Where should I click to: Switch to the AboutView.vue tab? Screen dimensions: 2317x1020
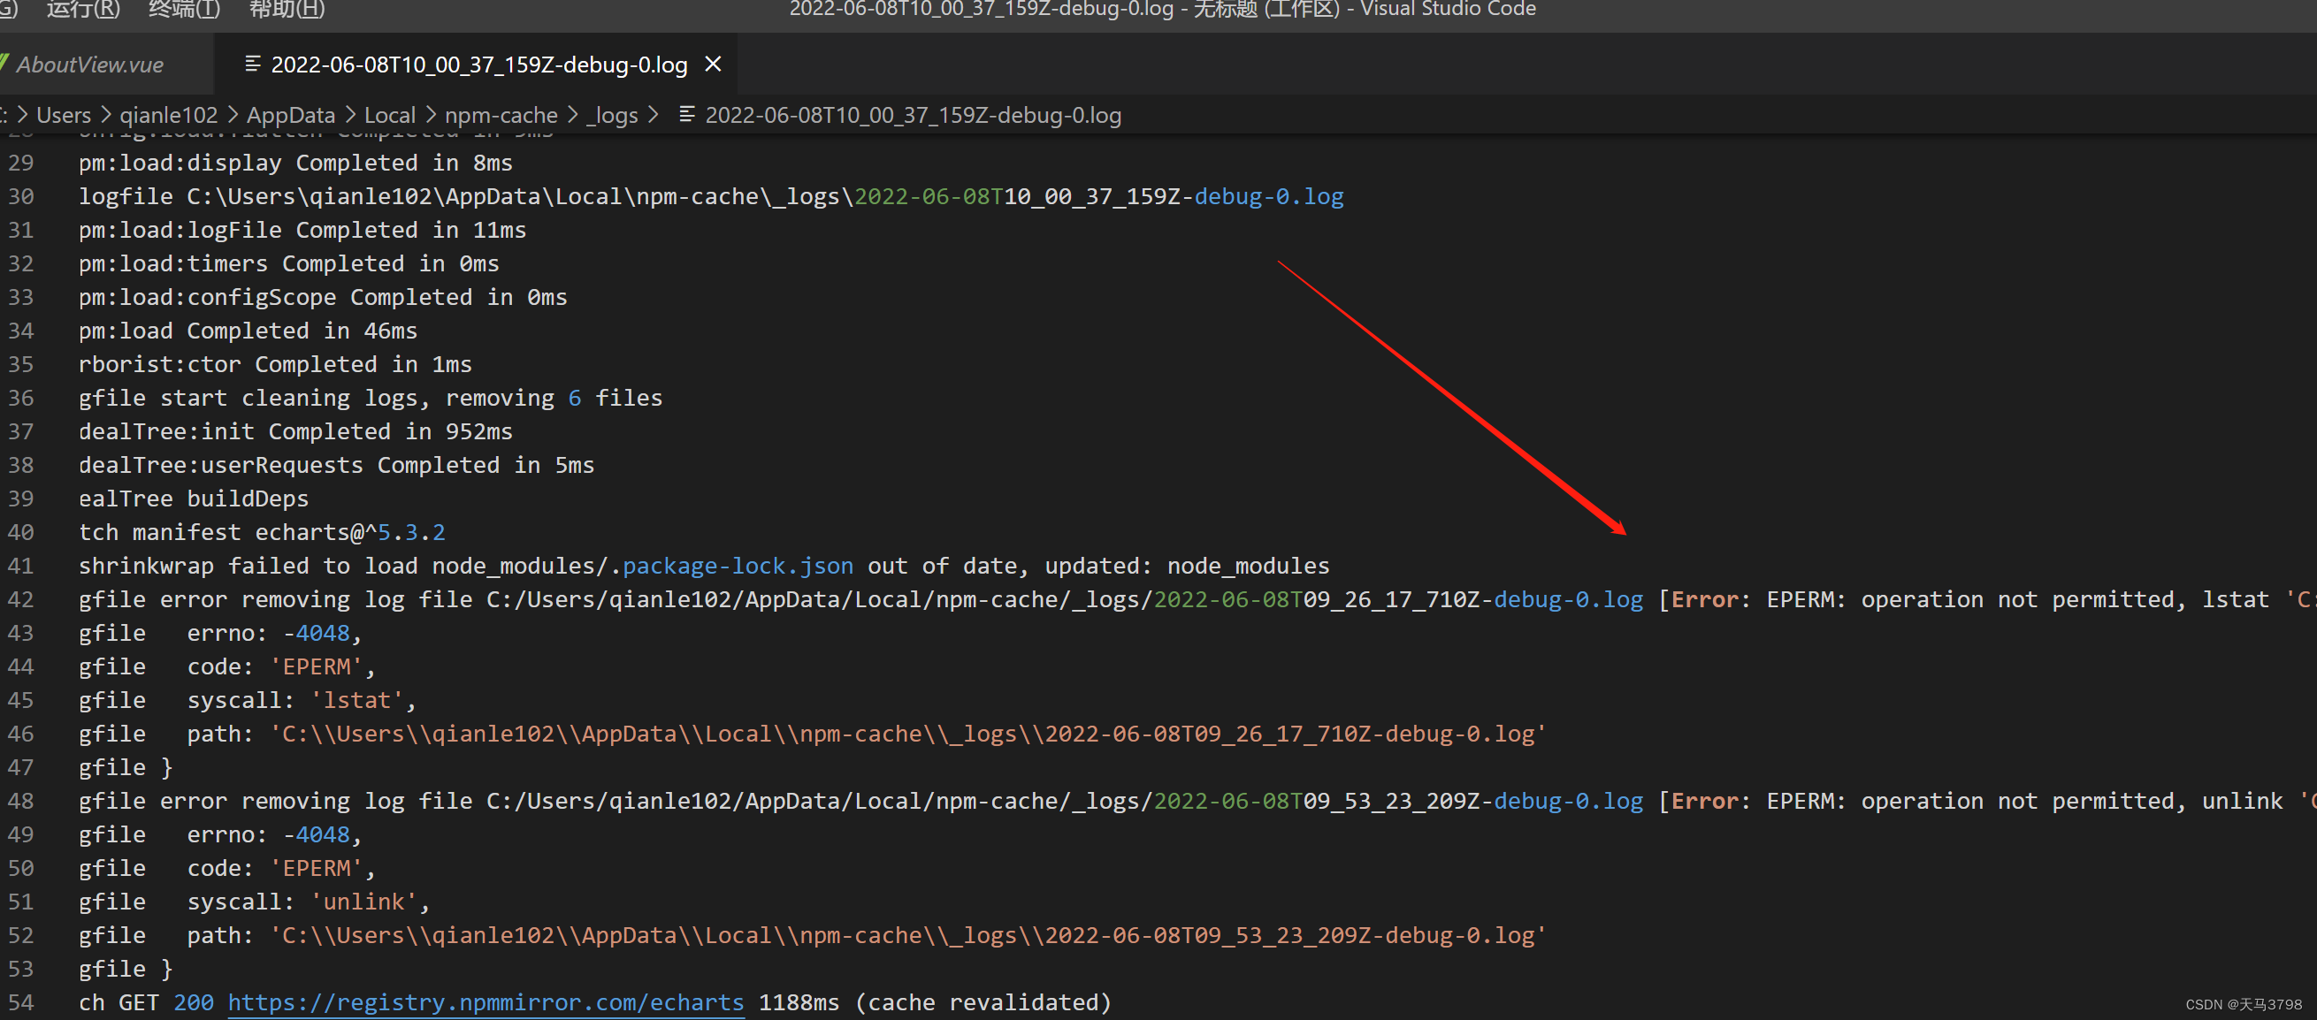[90, 65]
